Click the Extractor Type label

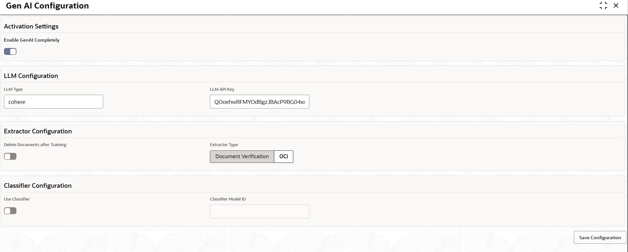224,145
